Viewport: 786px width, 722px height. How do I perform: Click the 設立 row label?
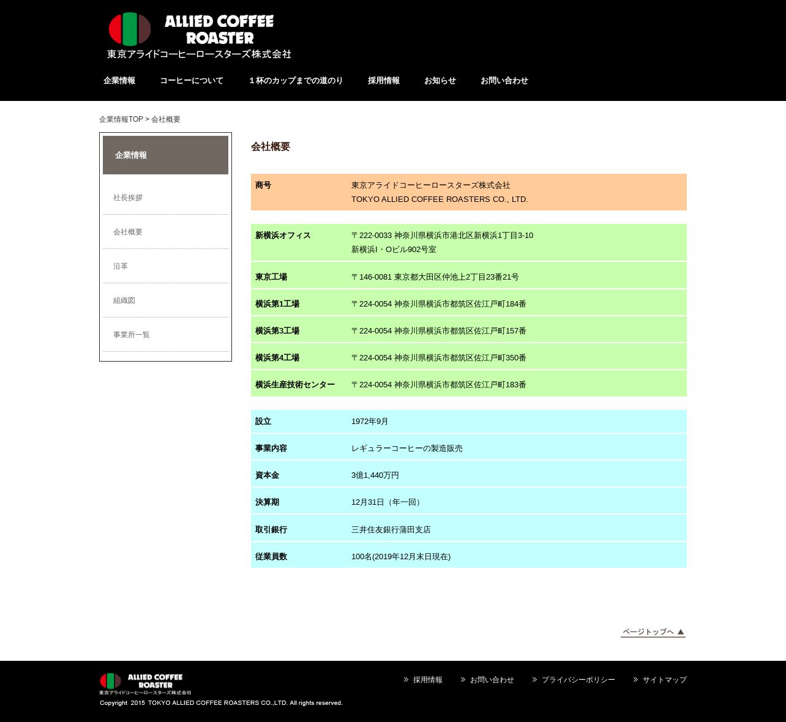tap(263, 422)
